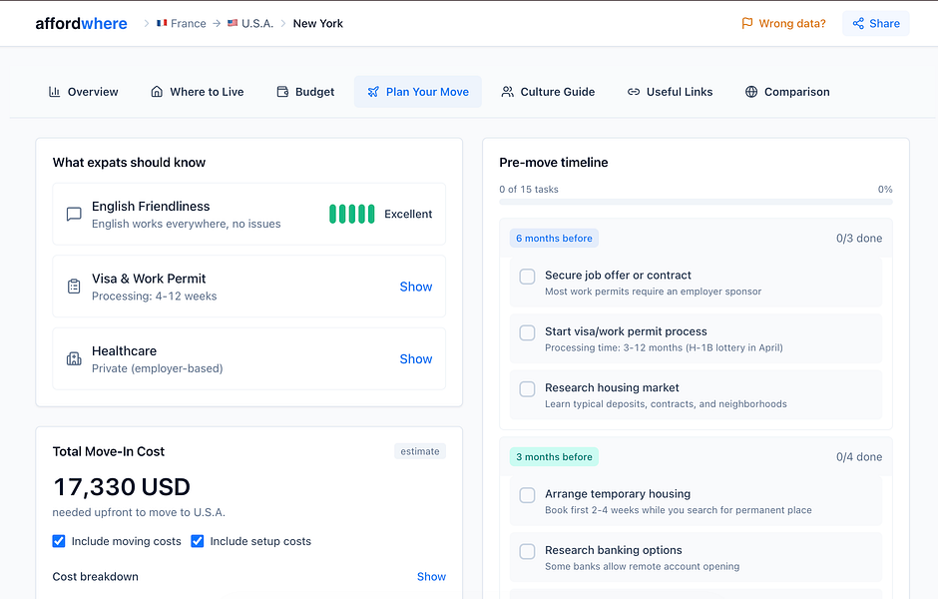This screenshot has width=938, height=599.
Task: Click the affordwhere logo
Action: [x=82, y=23]
